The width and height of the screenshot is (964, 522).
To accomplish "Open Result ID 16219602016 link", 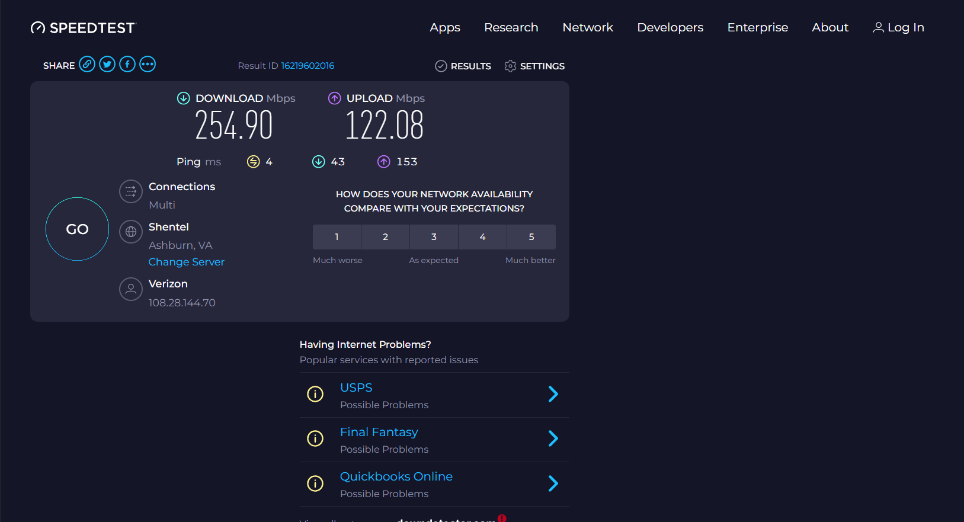I will coord(308,66).
